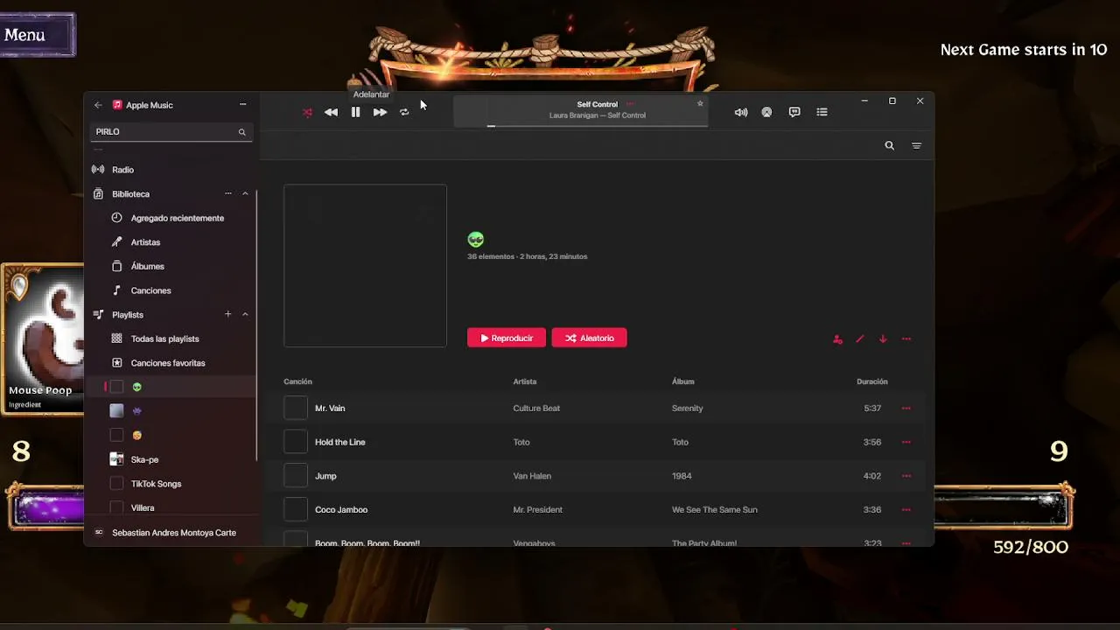Select the Playlists section header

[x=128, y=315]
